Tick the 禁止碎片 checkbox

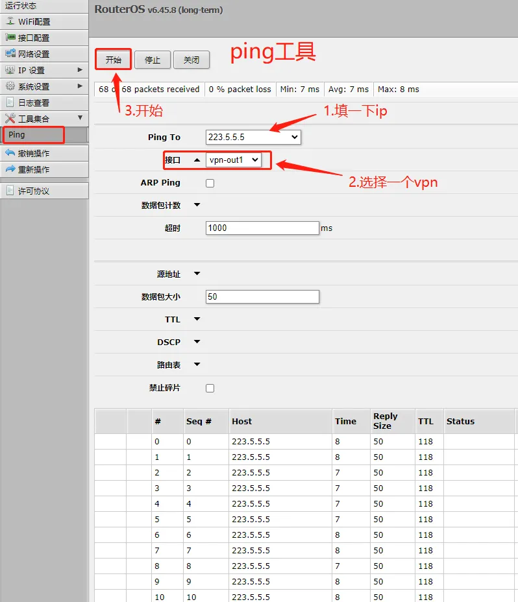click(x=210, y=388)
